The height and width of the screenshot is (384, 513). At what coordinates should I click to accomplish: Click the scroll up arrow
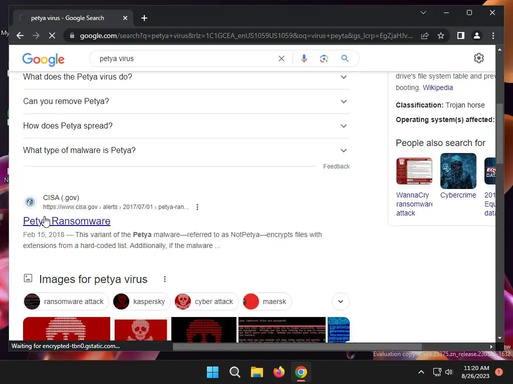pyautogui.click(x=499, y=49)
